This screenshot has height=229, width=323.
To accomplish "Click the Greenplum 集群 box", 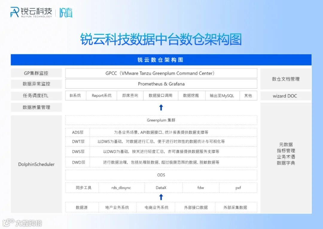I will coord(161,120).
